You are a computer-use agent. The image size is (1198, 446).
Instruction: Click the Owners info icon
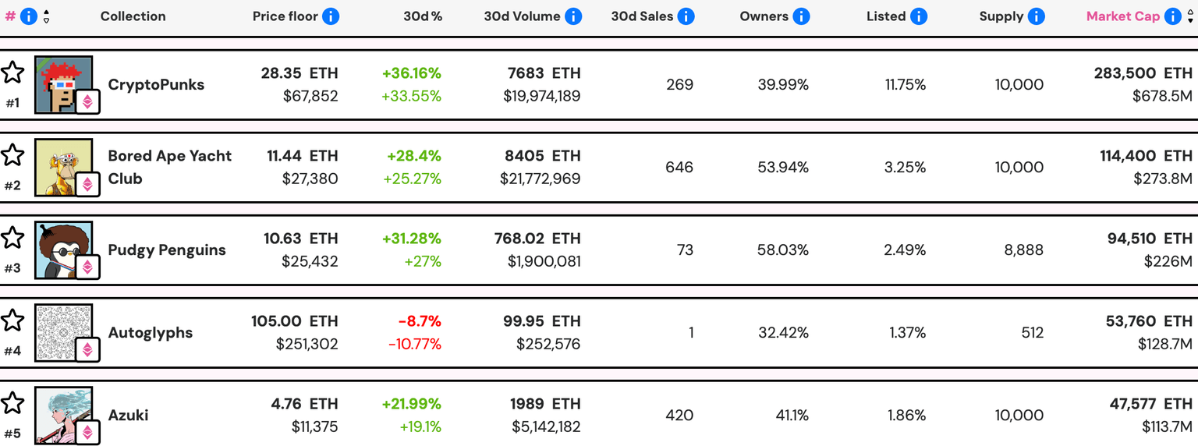tap(801, 16)
